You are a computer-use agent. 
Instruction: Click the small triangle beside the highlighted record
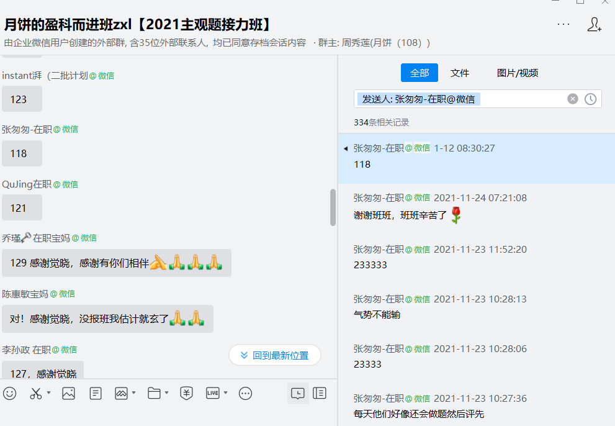tap(346, 148)
